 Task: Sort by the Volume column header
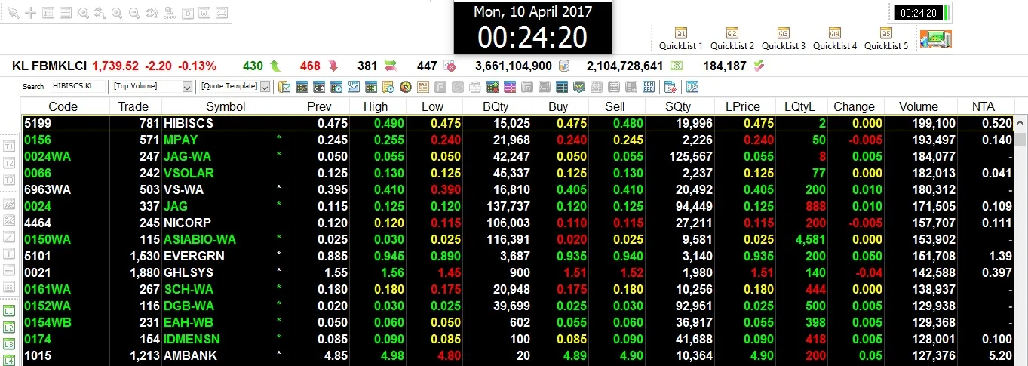(x=918, y=106)
